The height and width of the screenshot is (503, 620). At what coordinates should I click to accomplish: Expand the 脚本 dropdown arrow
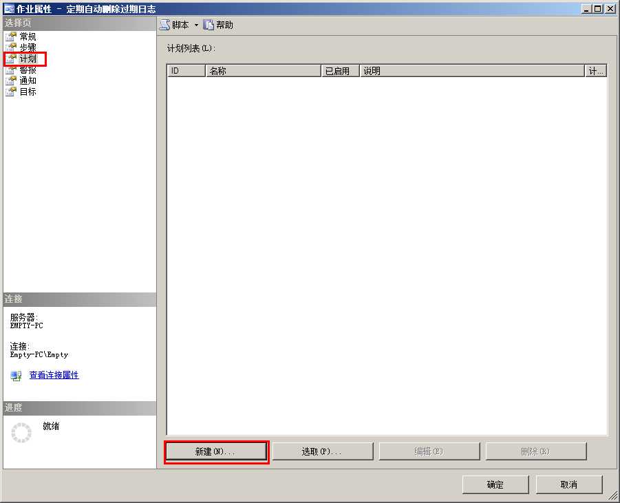point(196,25)
